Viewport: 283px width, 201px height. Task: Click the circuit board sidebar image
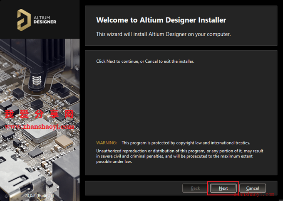(x=40, y=120)
